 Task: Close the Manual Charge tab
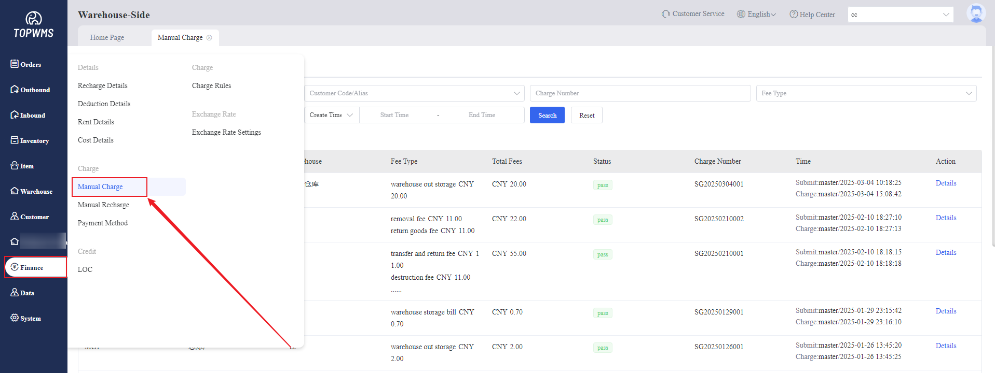pos(209,38)
